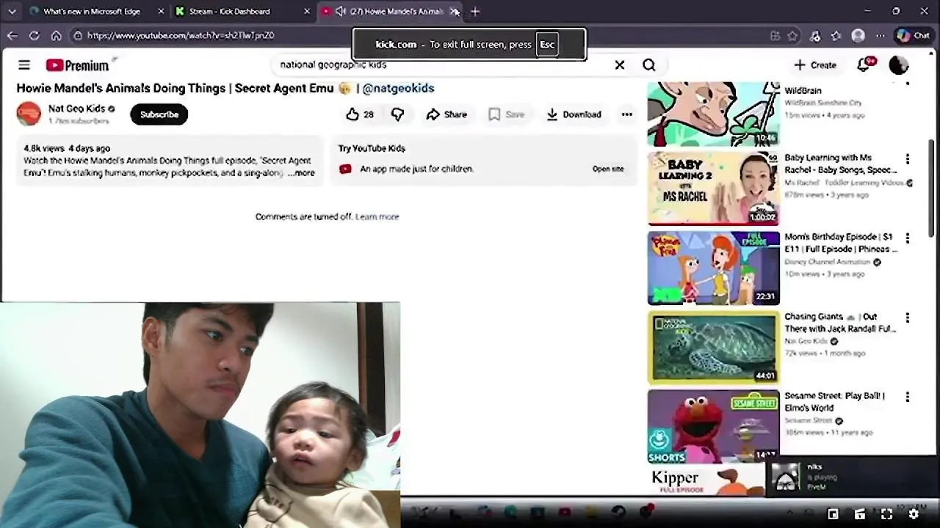This screenshot has width=940, height=528.
Task: Play Baby Learning 2 Ms Rachel thumbnail
Action: tap(713, 188)
